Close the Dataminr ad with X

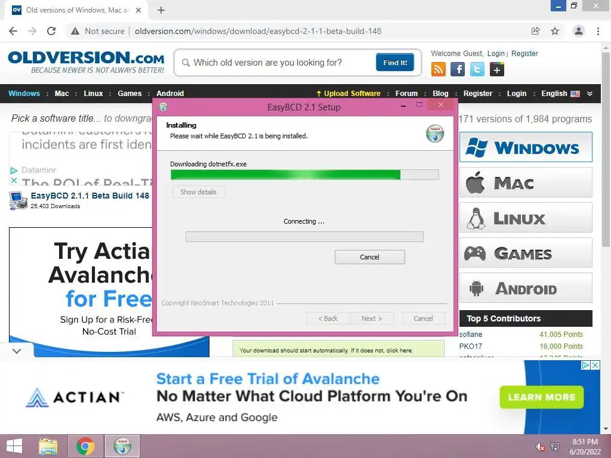point(14,180)
